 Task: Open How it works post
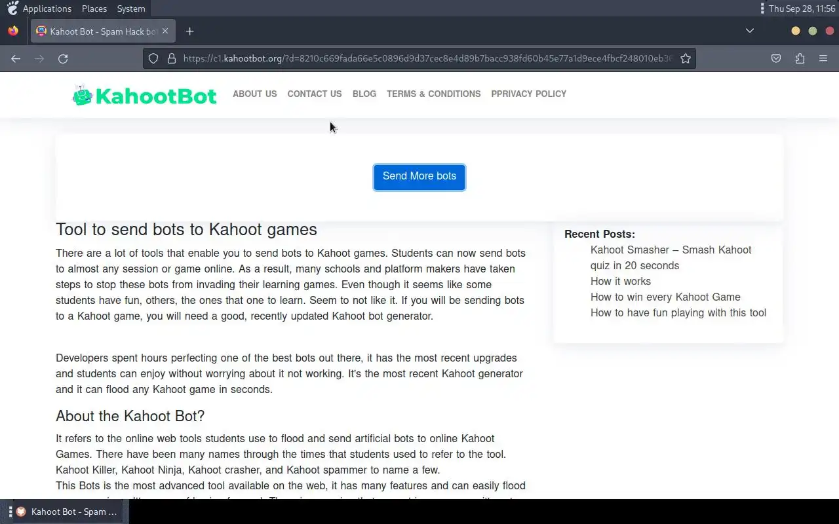click(621, 281)
